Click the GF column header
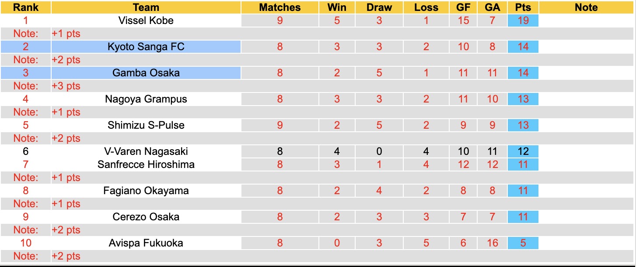The width and height of the screenshot is (636, 267). click(463, 7)
